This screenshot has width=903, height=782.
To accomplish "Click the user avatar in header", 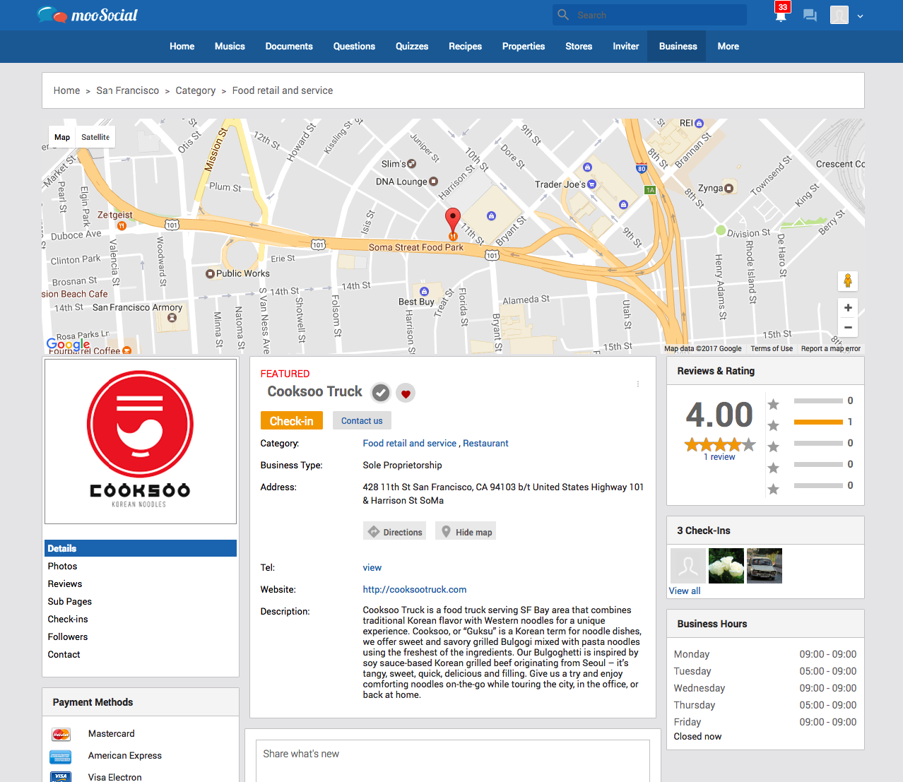I will (x=839, y=15).
